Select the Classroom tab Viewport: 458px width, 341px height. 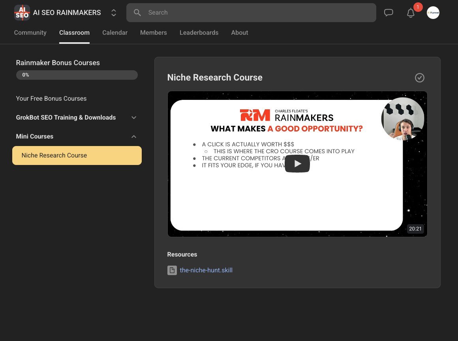click(x=74, y=33)
